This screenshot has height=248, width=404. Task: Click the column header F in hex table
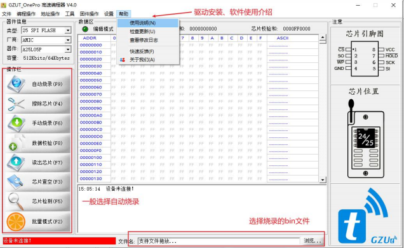[260, 38]
